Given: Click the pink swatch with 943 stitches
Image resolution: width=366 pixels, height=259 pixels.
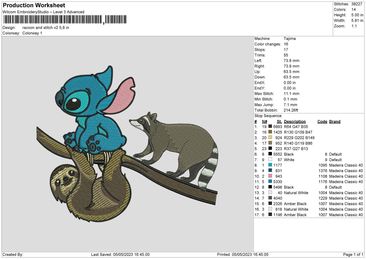Looking at the screenshot, I should point(270,176).
